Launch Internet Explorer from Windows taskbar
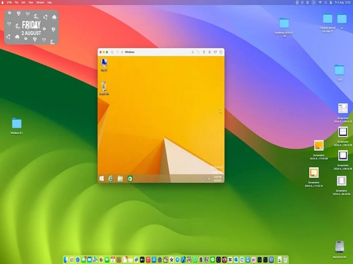Screen dimensions: 353x264 click(111, 178)
